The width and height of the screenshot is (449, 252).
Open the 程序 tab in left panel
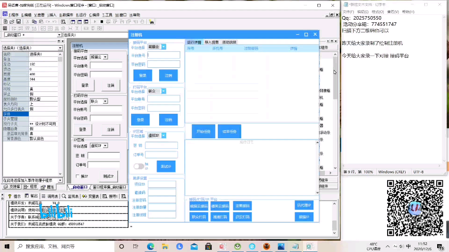pyautogui.click(x=31, y=187)
